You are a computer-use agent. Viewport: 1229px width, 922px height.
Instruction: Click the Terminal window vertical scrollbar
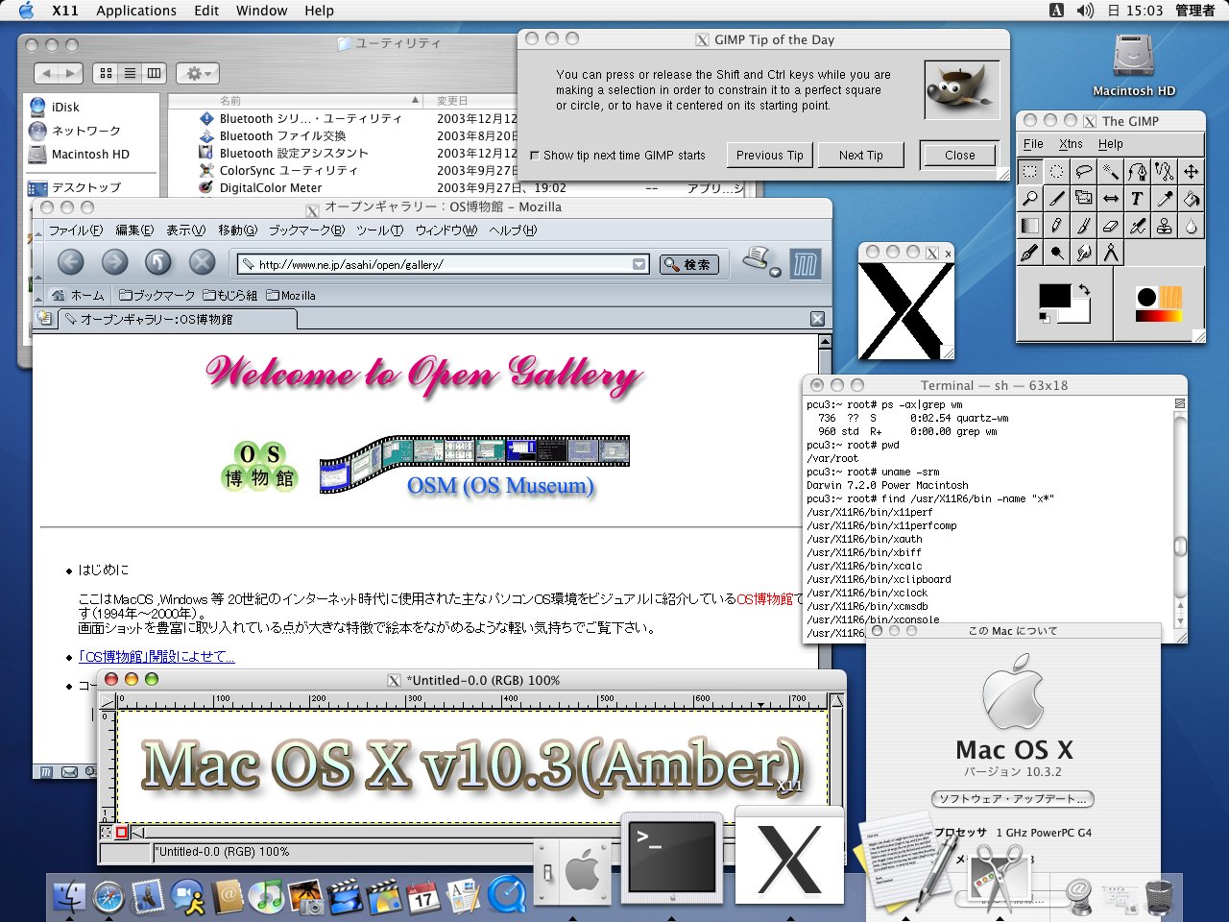1180,519
